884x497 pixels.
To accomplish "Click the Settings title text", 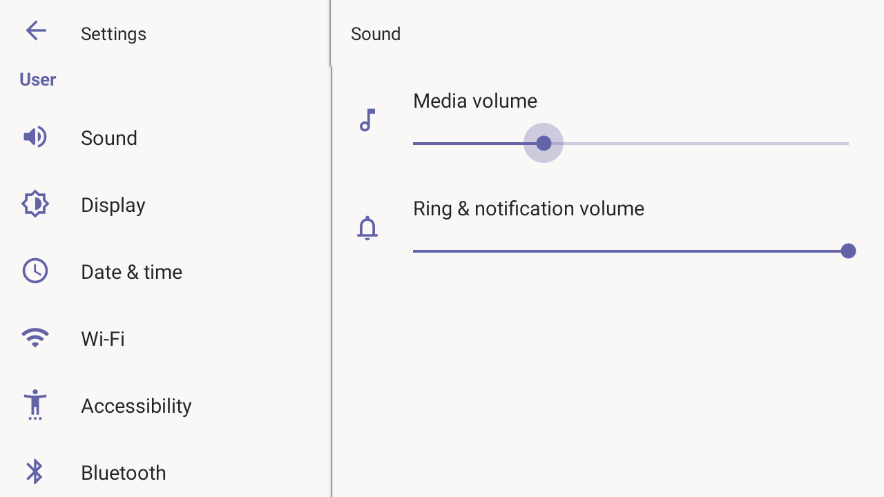I will pyautogui.click(x=114, y=34).
